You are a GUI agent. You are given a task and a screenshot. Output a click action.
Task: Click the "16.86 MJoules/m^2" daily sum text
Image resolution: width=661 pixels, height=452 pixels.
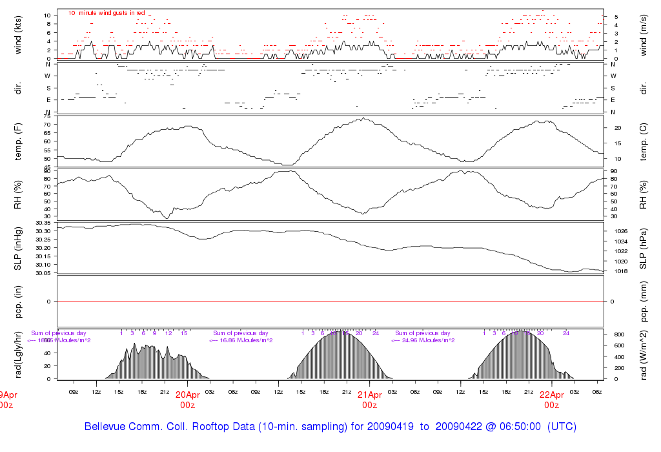246,340
